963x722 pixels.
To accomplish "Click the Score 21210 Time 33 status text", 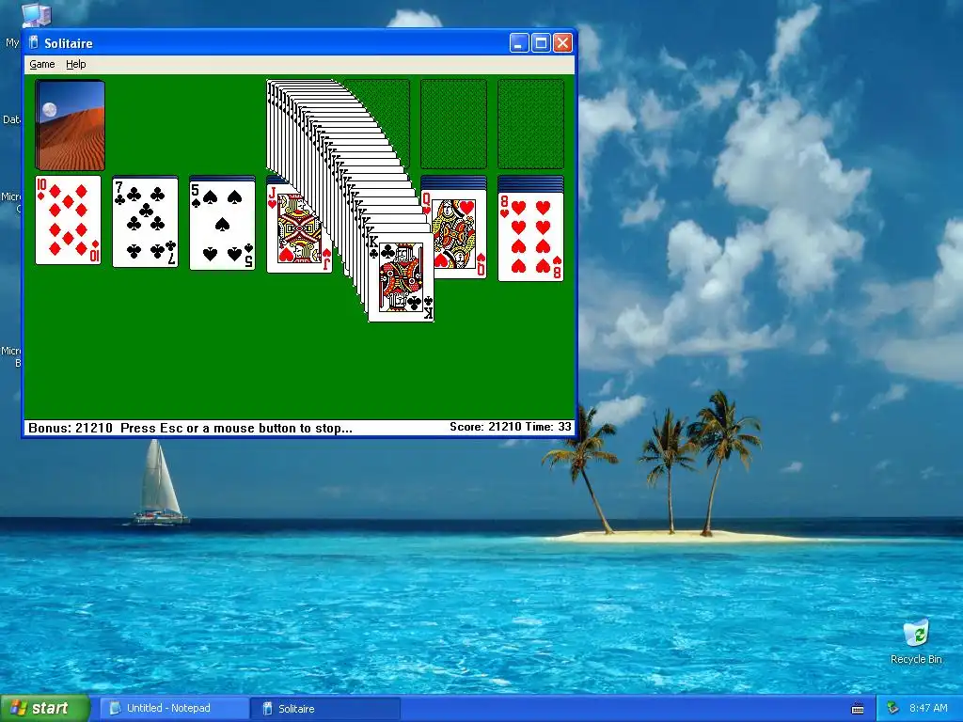I will [x=511, y=427].
